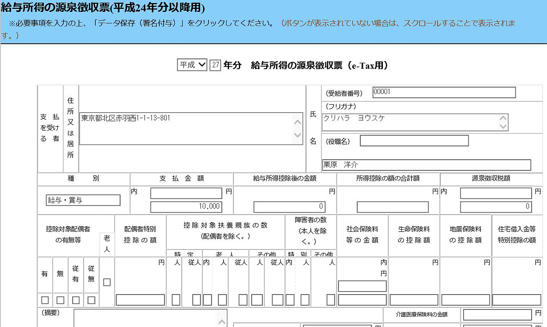Check the 従無 checkbox
547x327 pixels.
91,300
